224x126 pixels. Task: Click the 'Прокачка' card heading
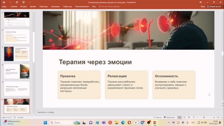(x=68, y=76)
